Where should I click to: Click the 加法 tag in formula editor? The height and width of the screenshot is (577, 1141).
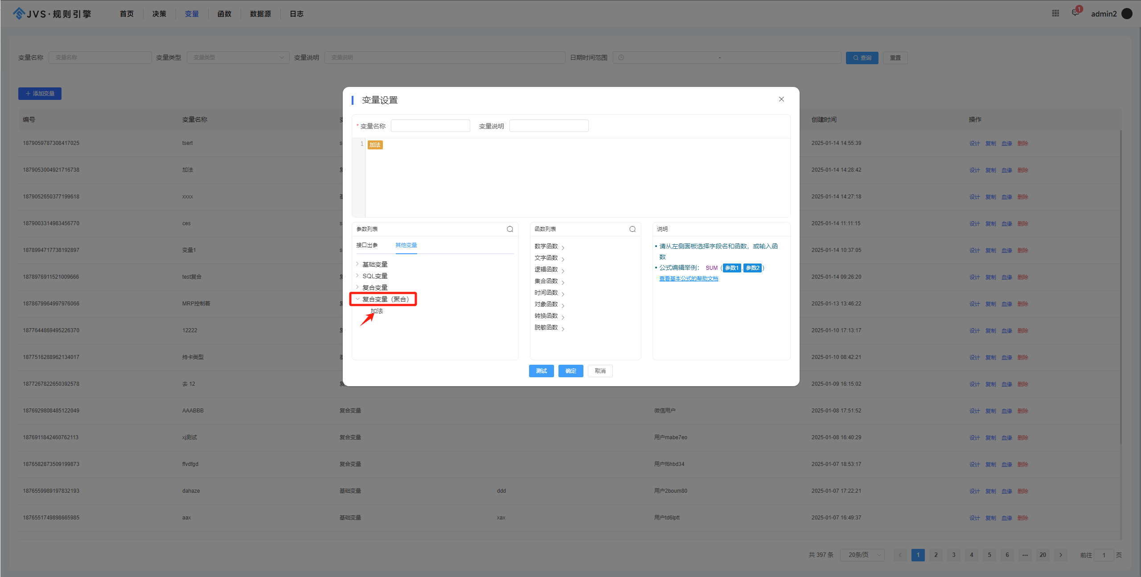(x=375, y=145)
